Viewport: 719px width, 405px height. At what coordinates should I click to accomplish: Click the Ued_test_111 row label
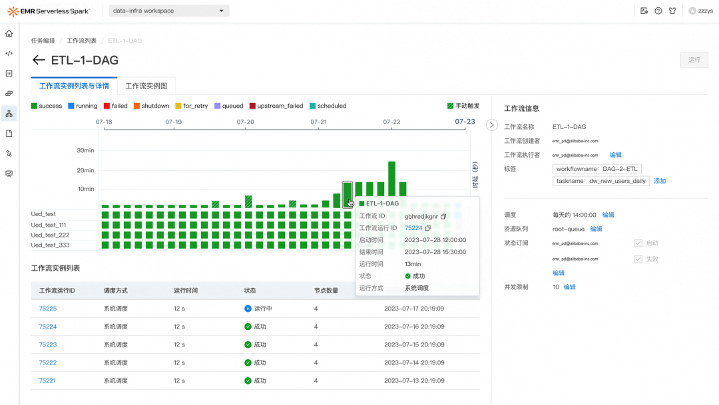point(49,225)
